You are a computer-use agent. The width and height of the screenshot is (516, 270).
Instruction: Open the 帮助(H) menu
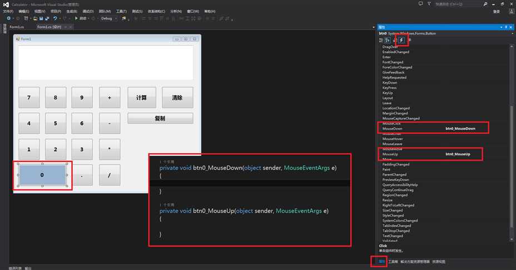tap(210, 11)
